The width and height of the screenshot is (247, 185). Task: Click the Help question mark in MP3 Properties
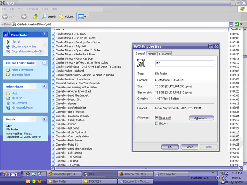[x=211, y=46]
